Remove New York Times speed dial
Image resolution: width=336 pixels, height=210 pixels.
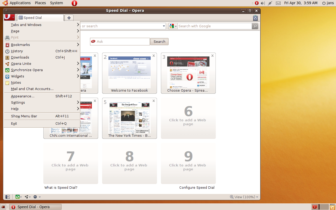pos(154,101)
